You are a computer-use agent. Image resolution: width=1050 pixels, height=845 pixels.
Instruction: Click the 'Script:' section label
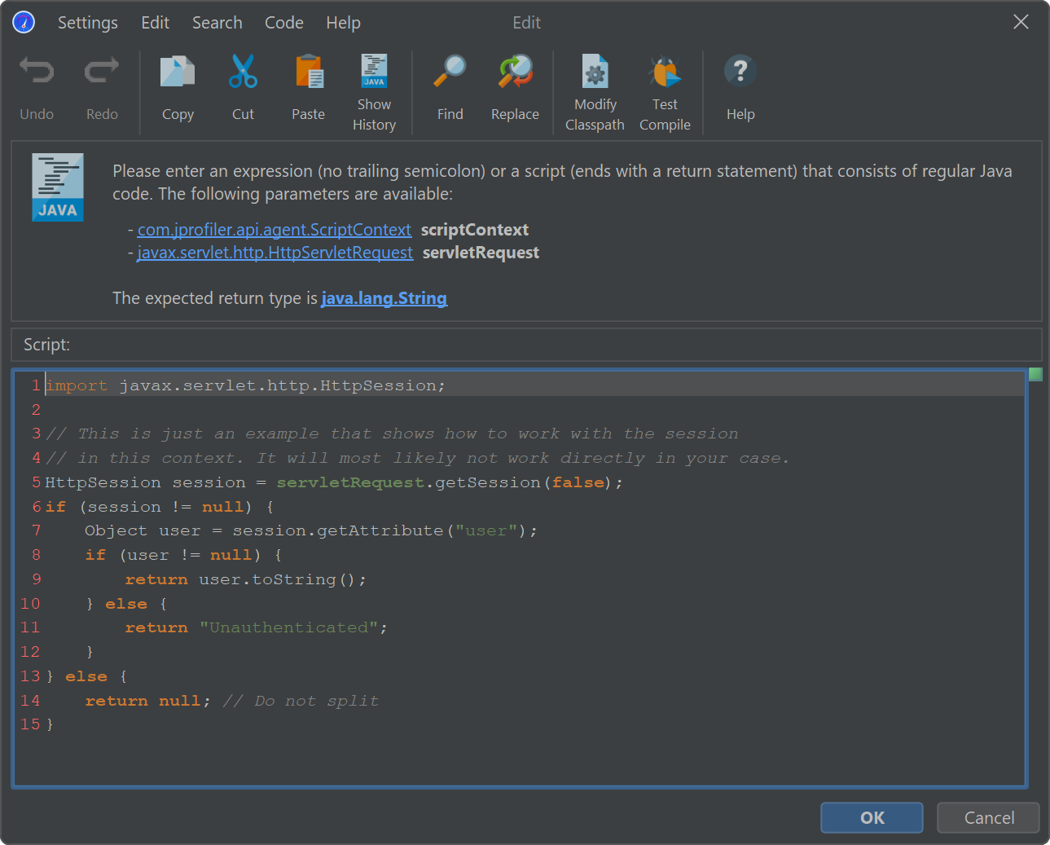point(47,345)
